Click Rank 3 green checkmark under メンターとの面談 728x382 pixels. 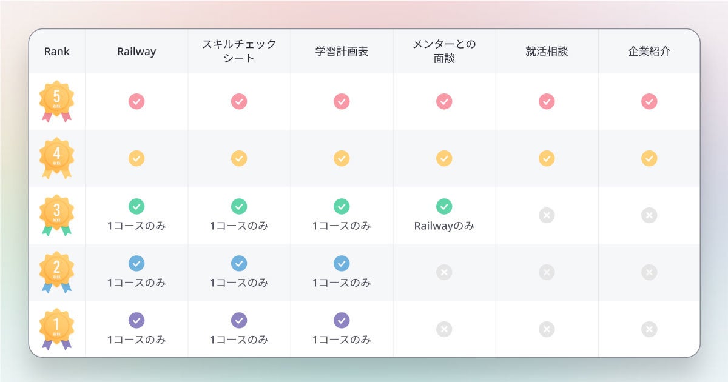pyautogui.click(x=444, y=206)
